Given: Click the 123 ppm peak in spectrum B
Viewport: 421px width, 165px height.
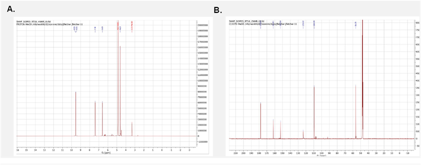Looking at the screenshot, I should (x=303, y=135).
